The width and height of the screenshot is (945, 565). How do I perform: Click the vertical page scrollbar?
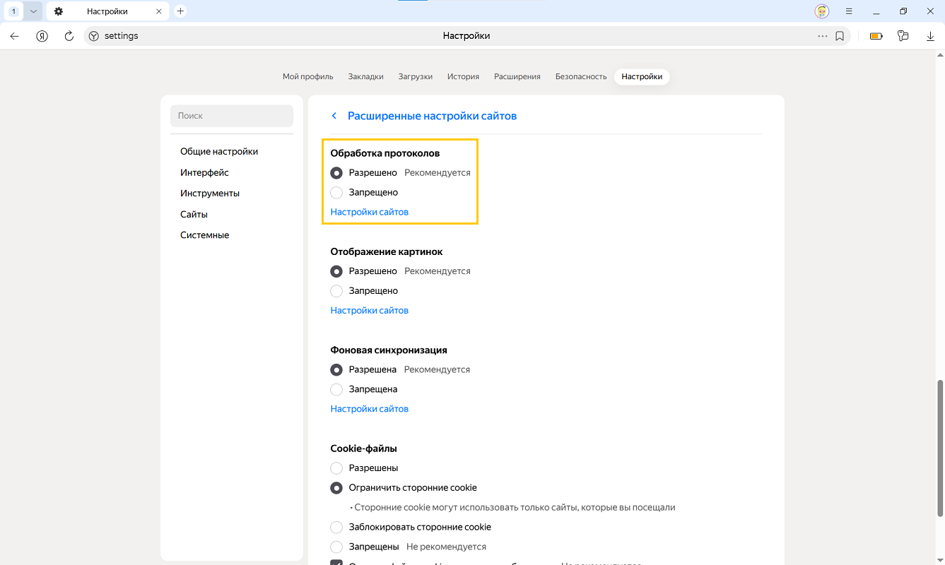pos(940,448)
